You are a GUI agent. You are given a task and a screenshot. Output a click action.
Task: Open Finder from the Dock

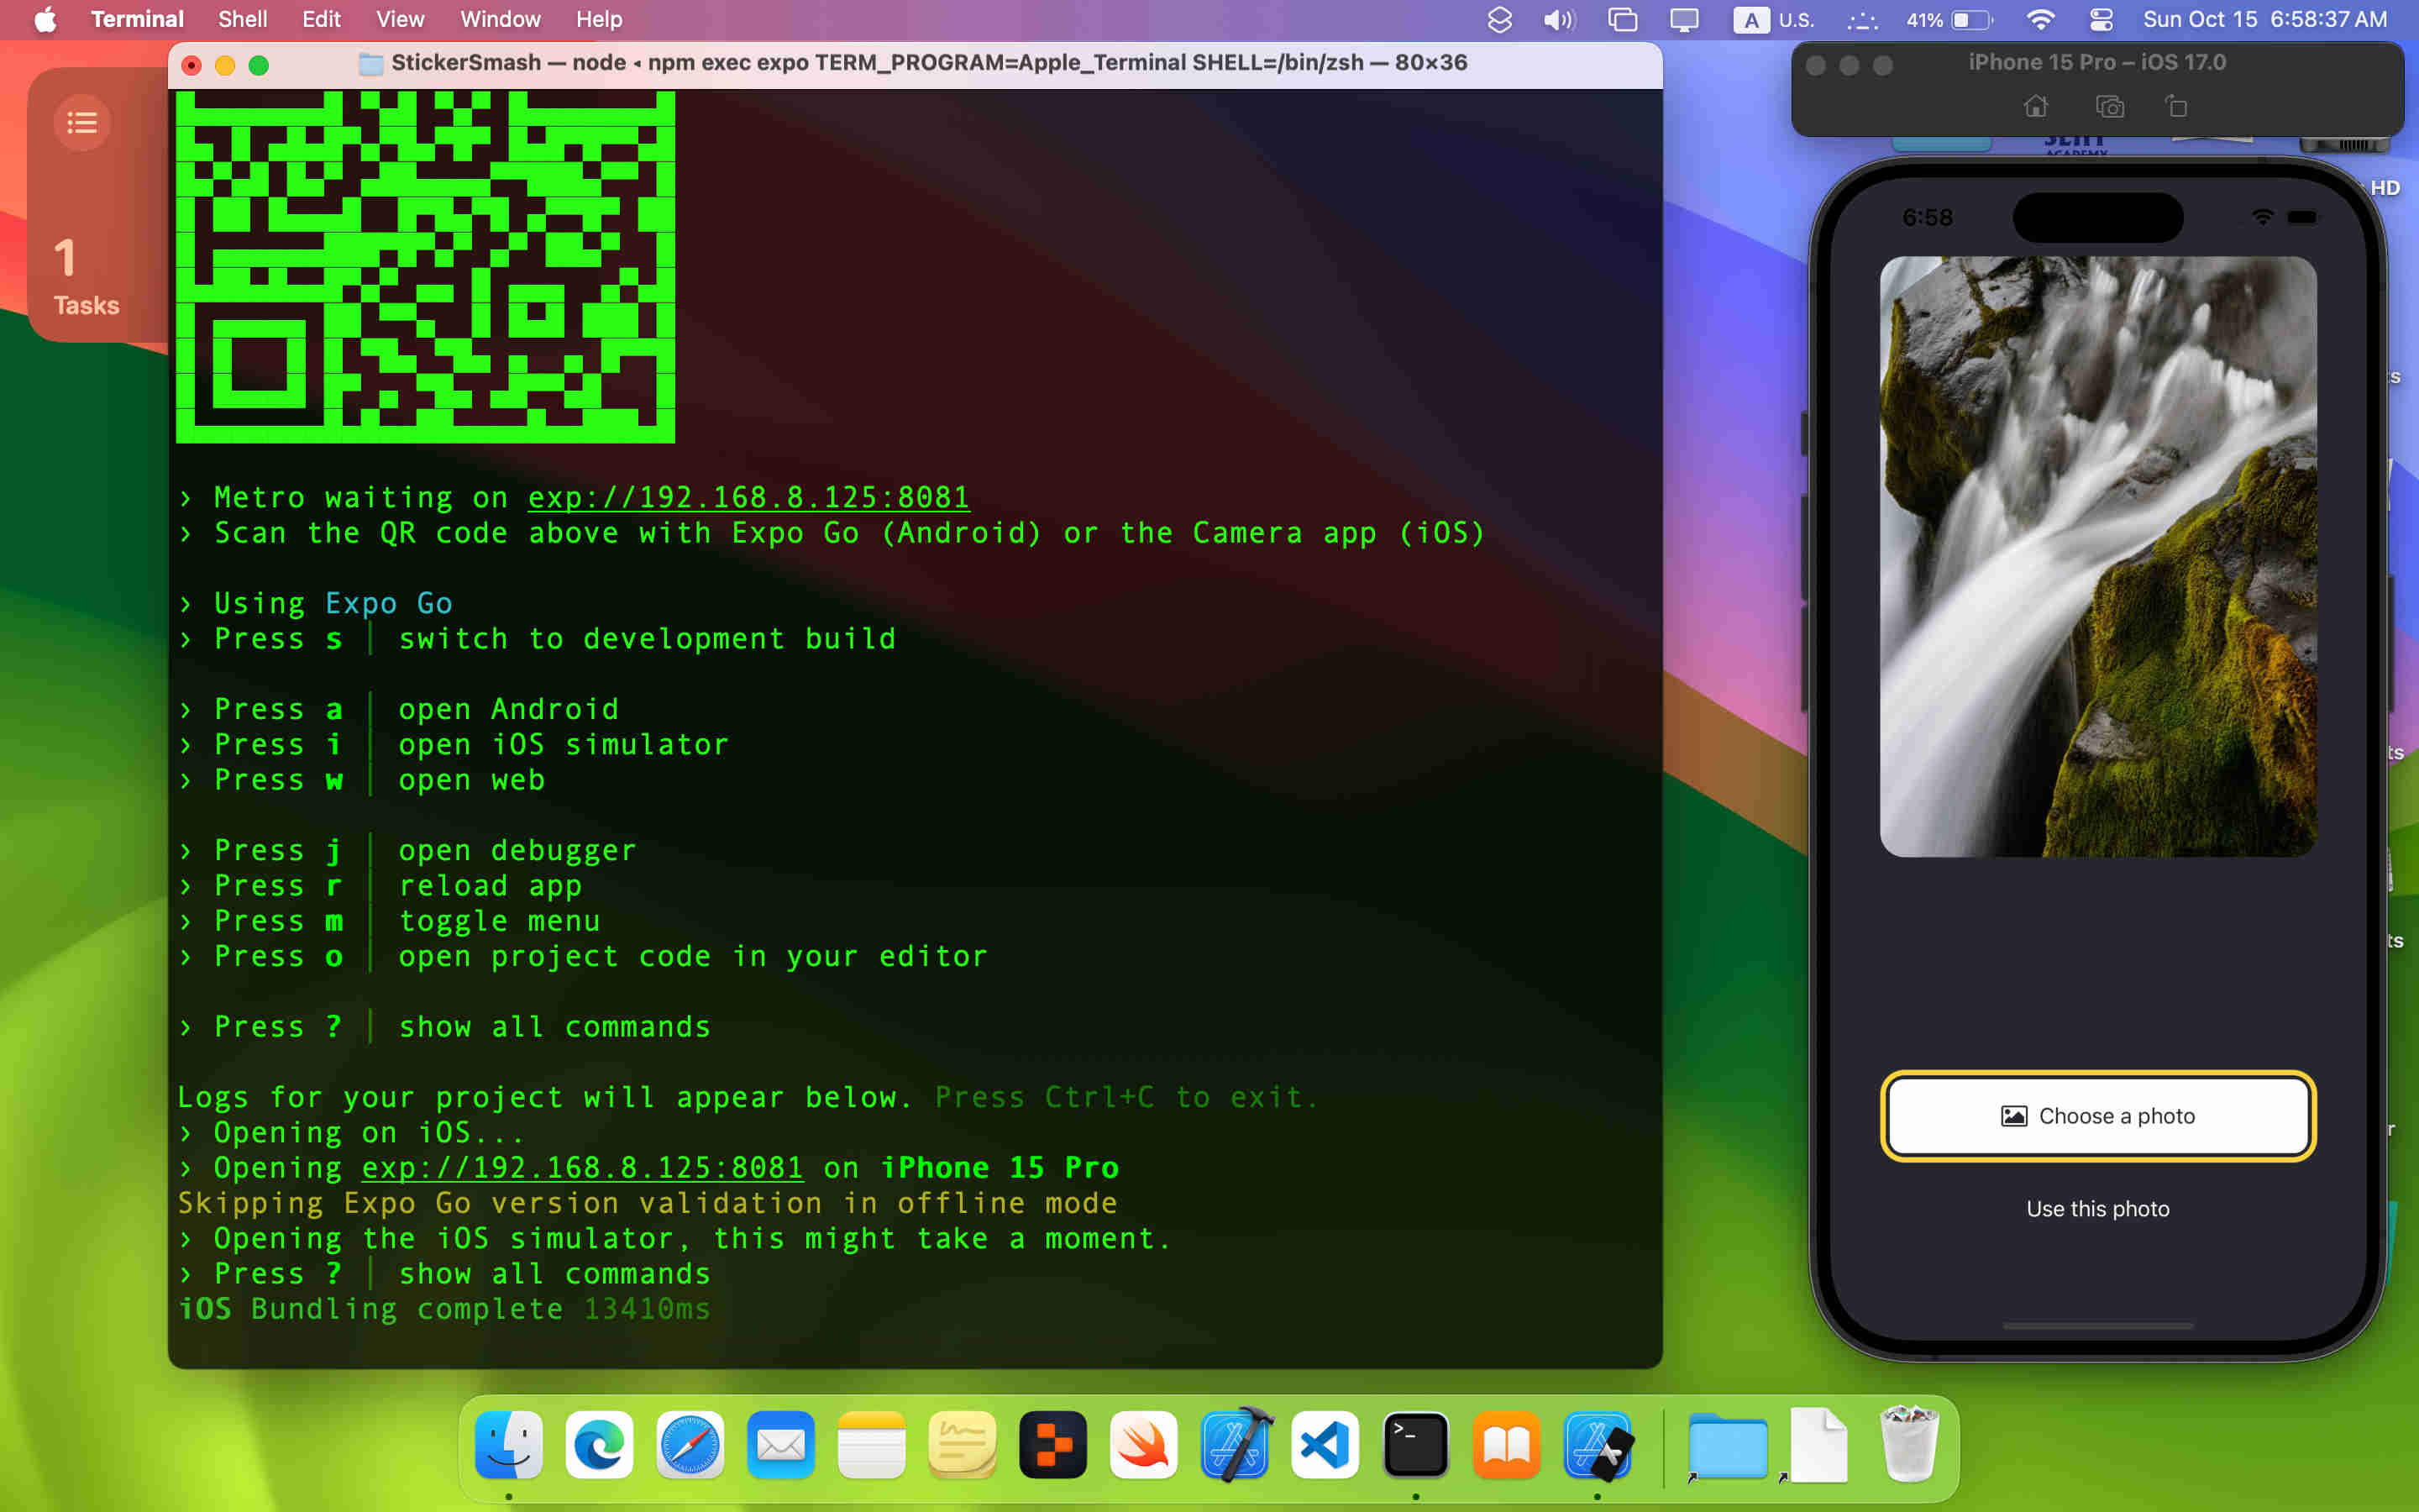[x=509, y=1445]
